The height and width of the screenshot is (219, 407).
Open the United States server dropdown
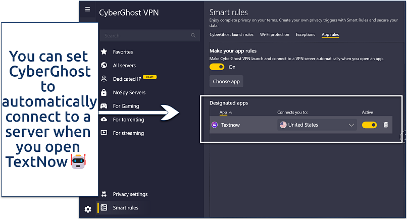click(x=317, y=125)
